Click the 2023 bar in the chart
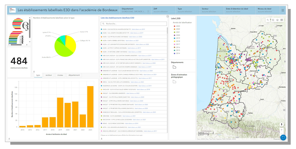296x149 pixels. 90,107
